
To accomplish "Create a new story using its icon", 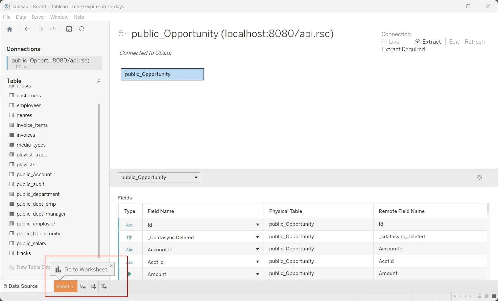I will [x=104, y=286].
